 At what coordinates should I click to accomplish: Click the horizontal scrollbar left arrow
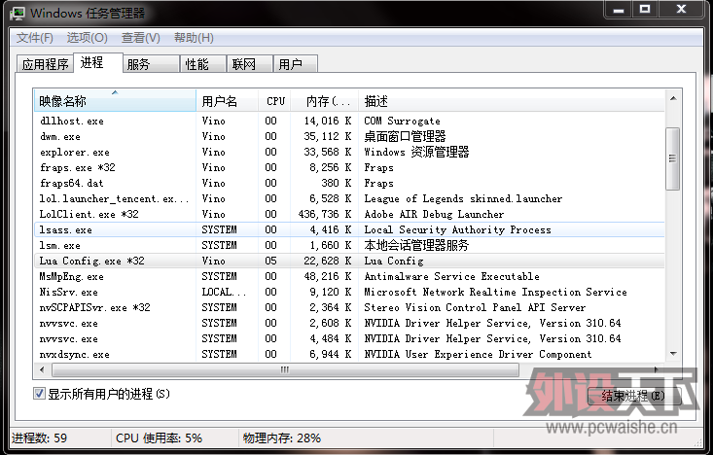click(x=42, y=370)
